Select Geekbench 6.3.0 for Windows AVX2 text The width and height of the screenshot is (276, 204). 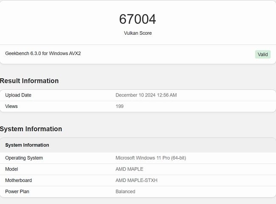(43, 53)
